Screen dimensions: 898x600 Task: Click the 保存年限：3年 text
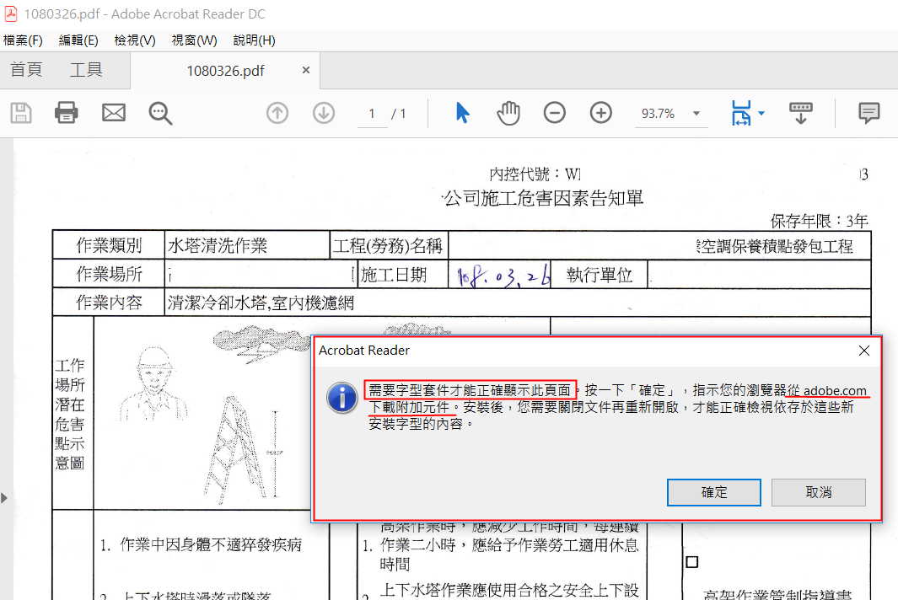(819, 221)
